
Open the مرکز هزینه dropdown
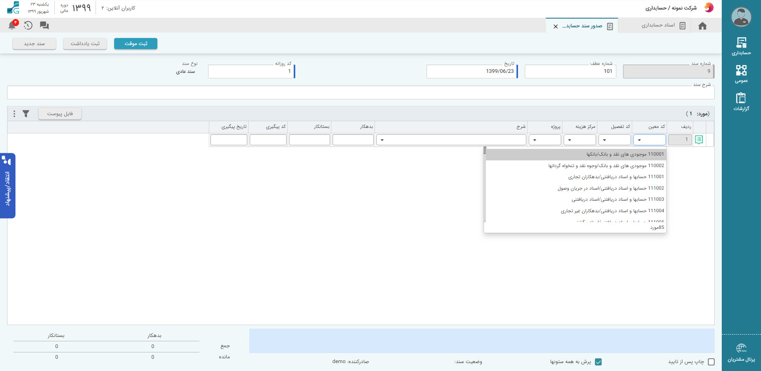click(x=580, y=140)
